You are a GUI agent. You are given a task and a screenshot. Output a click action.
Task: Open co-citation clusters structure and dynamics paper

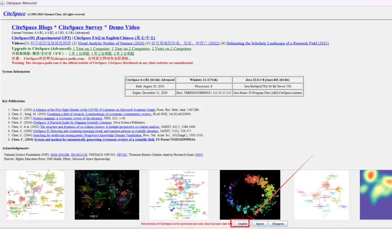click(100, 127)
